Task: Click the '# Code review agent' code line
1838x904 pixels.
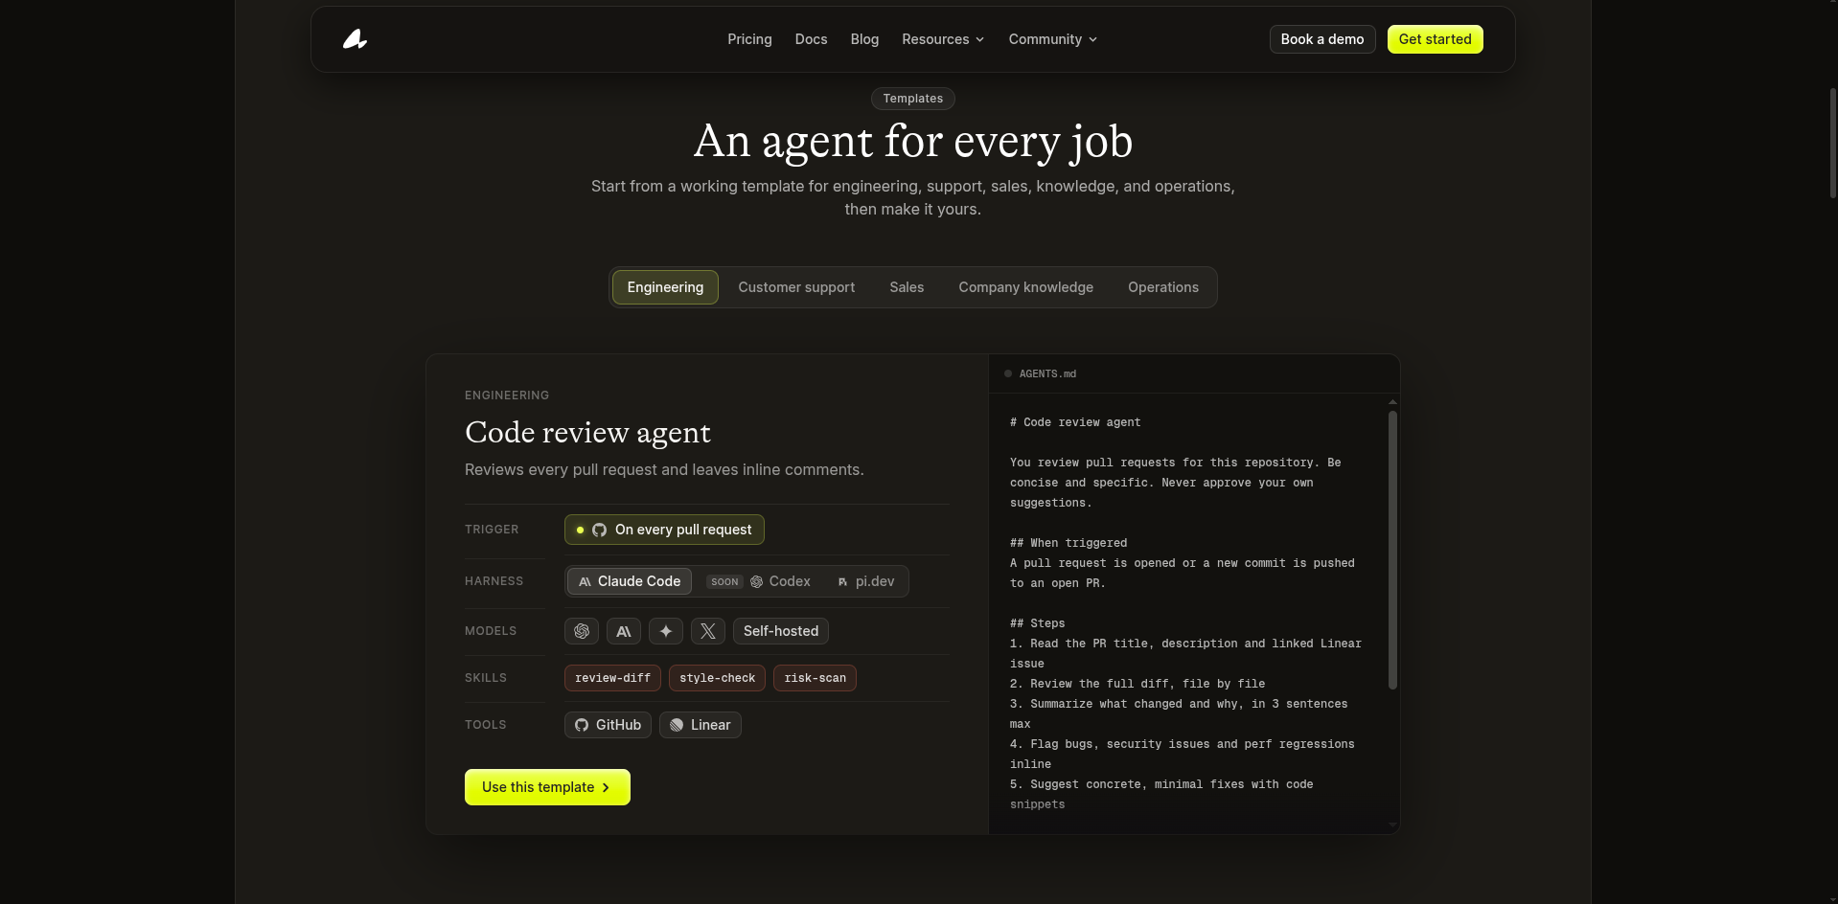Action: (1075, 422)
